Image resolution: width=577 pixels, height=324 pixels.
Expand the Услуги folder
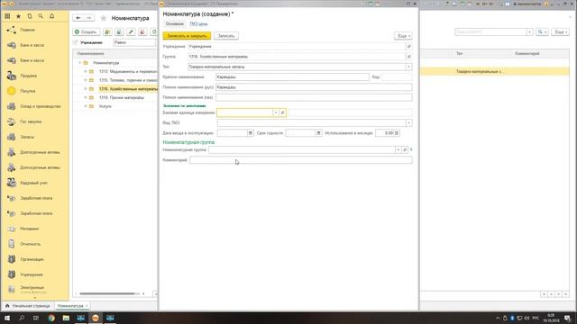pyautogui.click(x=86, y=106)
